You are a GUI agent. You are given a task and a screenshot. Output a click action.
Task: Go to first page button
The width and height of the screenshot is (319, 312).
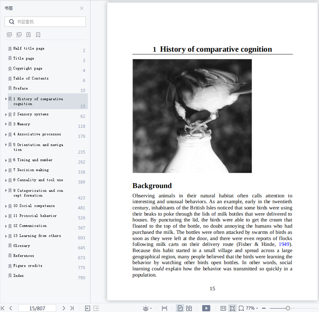tap(3, 308)
